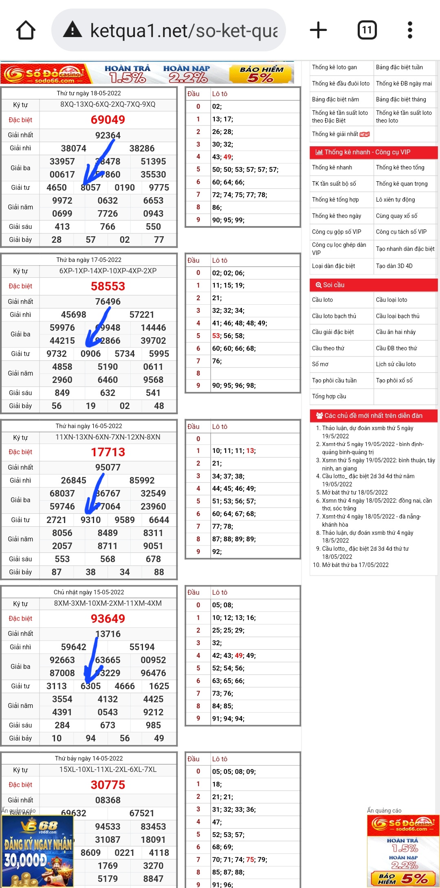Select special prize number 30775
440x888 pixels.
point(108,785)
